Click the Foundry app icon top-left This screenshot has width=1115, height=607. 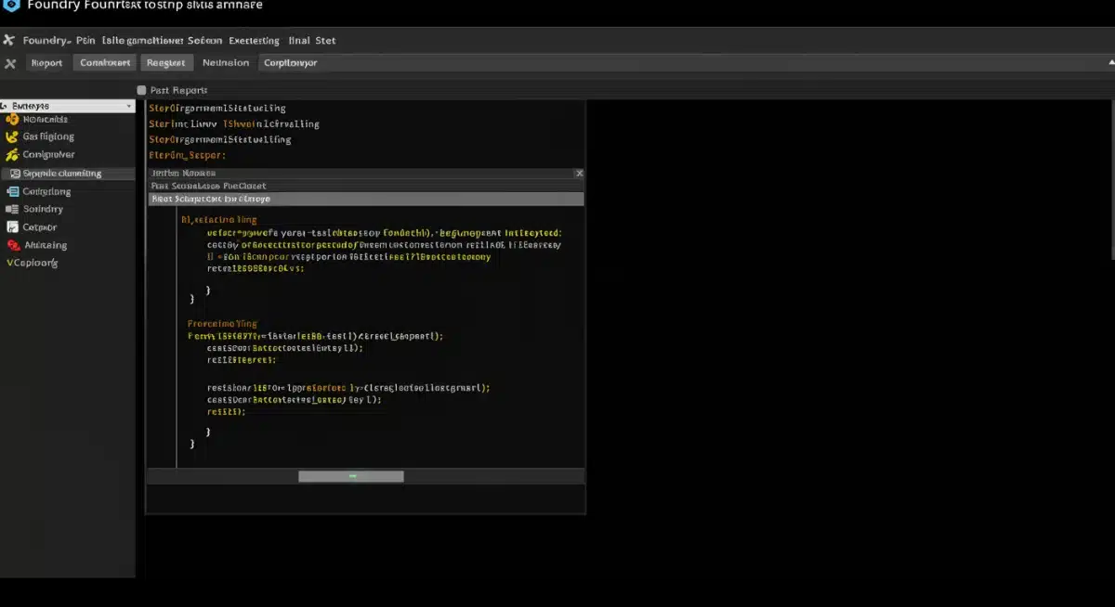pos(9,5)
